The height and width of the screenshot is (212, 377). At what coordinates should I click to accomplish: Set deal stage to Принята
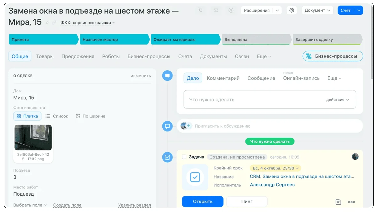[43, 39]
